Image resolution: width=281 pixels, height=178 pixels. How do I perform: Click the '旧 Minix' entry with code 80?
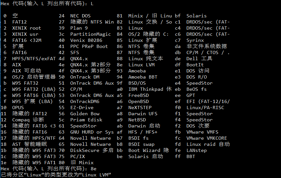click(x=82, y=163)
